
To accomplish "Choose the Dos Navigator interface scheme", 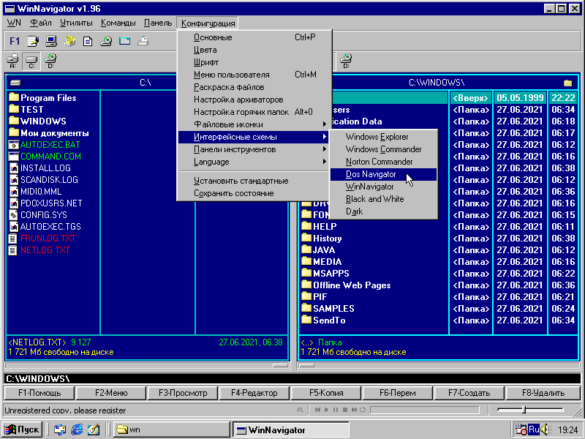I will coord(371,174).
